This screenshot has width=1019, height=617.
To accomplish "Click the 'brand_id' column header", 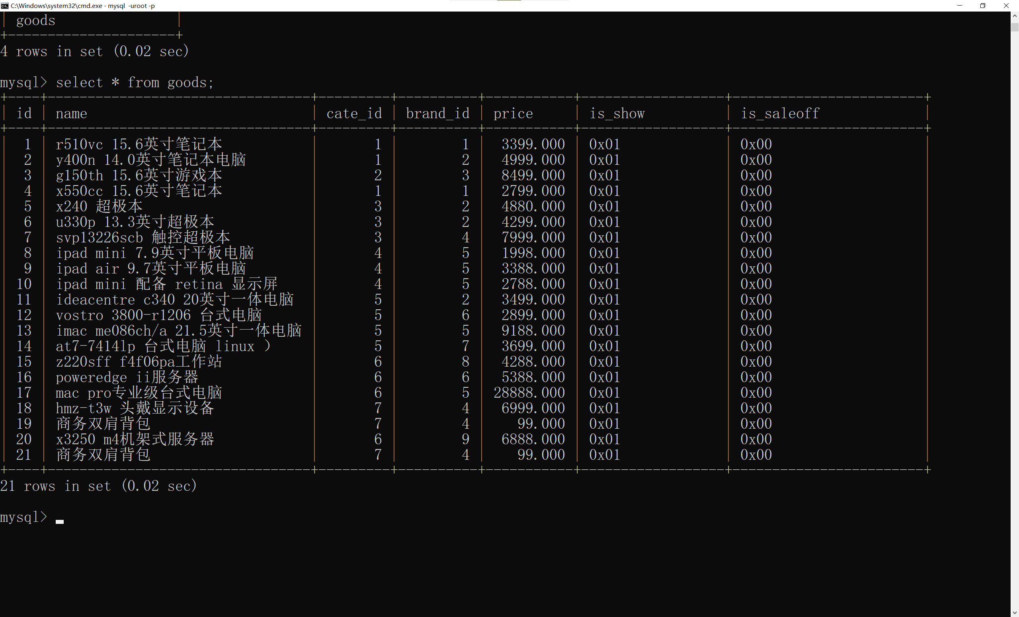I will point(437,113).
